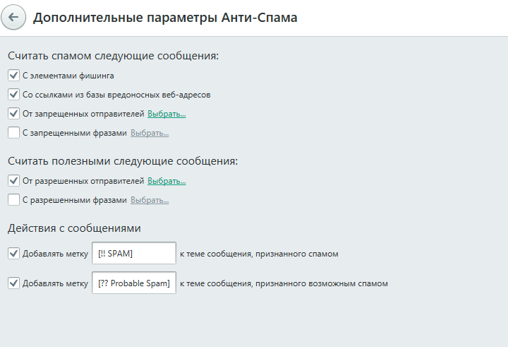Click the 'Считать полезными следующие сообщения' heading
This screenshot has height=347, width=508.
click(x=123, y=161)
